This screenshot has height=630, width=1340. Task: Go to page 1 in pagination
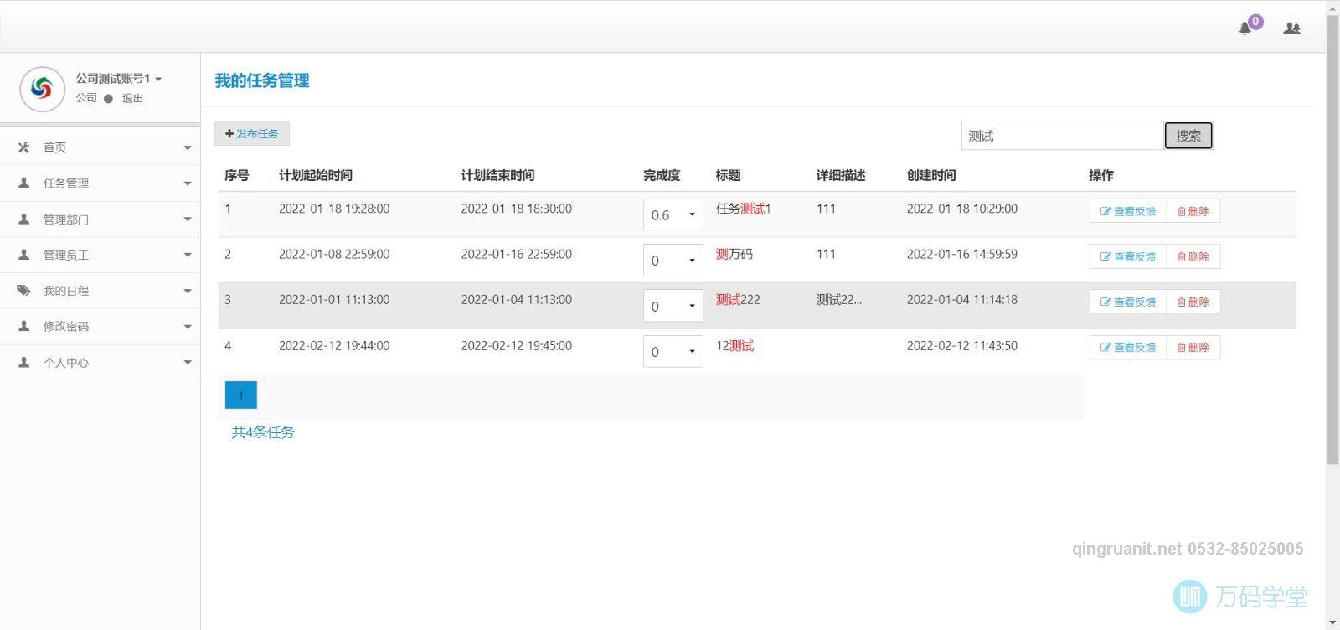pos(241,395)
